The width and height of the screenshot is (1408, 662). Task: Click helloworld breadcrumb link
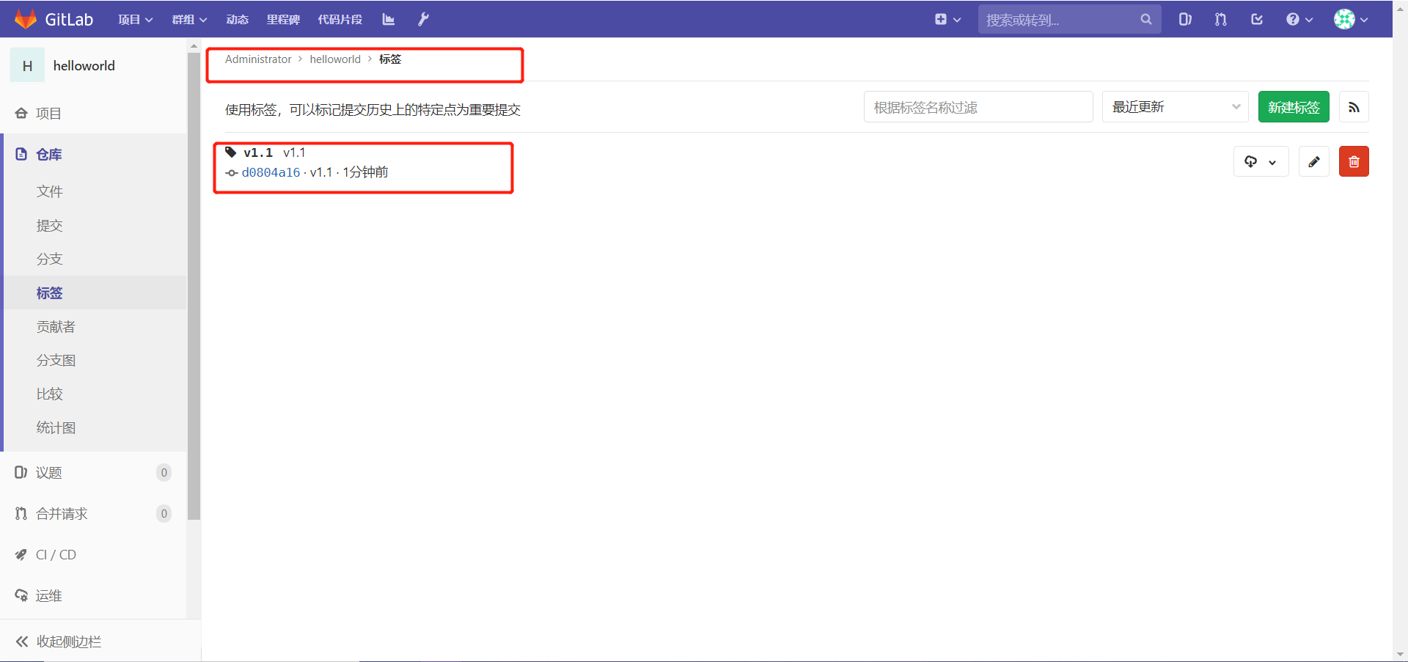[x=335, y=59]
